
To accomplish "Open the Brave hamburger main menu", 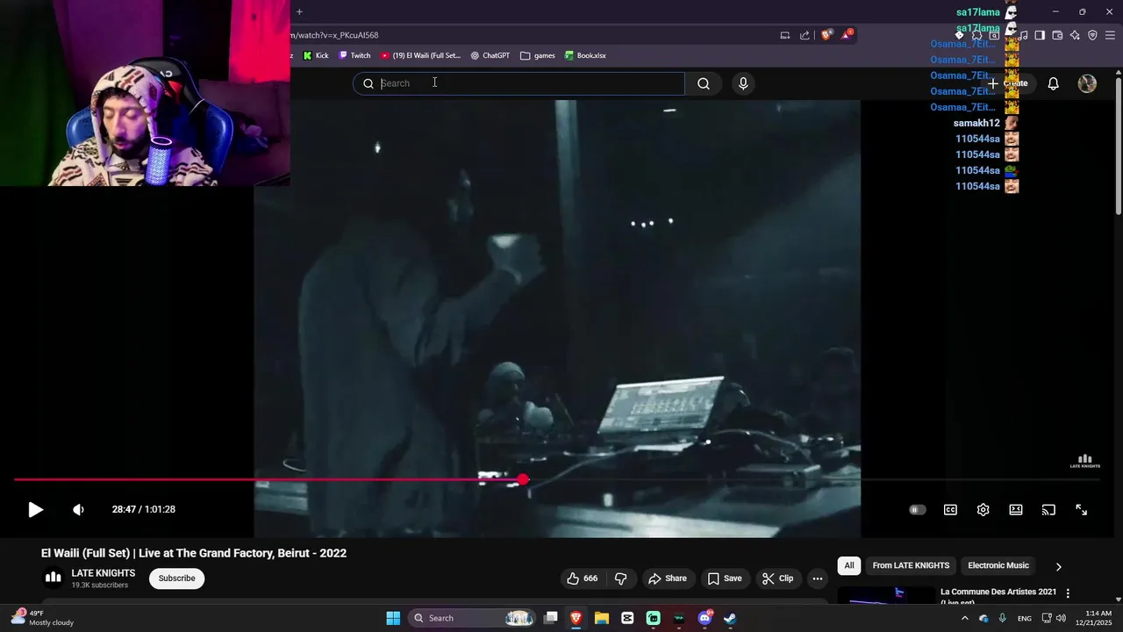I will click(1110, 35).
